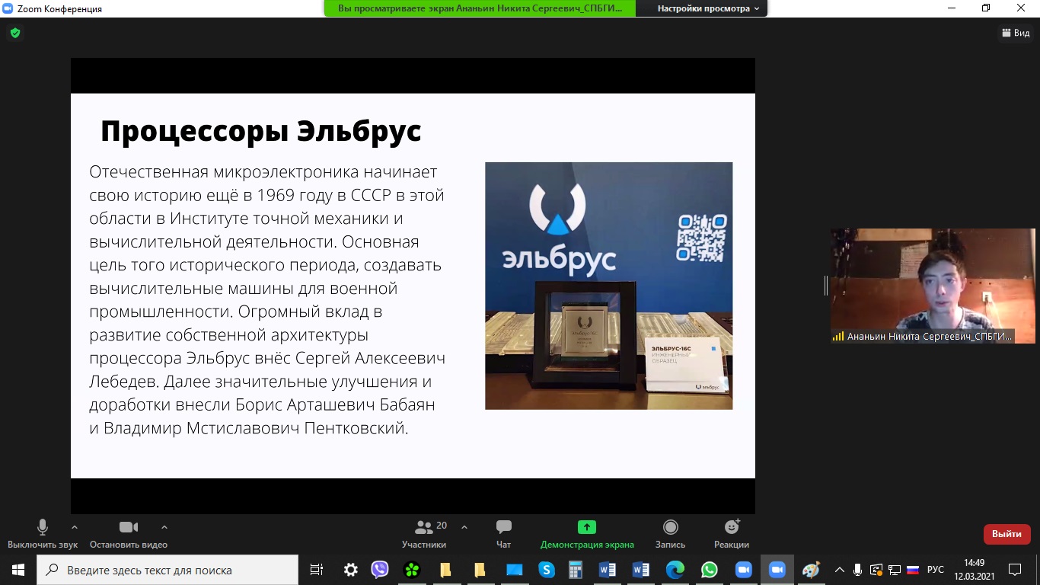Click the connection signal bars on the video tile
This screenshot has width=1040, height=585.
tap(838, 336)
